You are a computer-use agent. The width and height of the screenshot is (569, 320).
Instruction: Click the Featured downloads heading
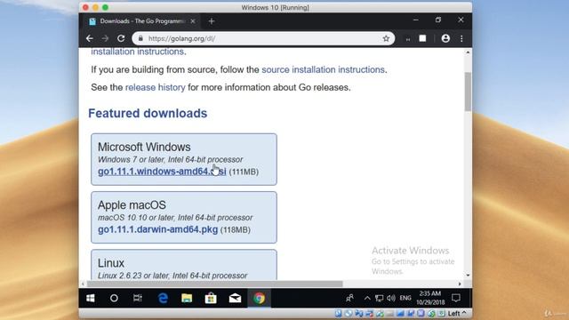pos(148,113)
